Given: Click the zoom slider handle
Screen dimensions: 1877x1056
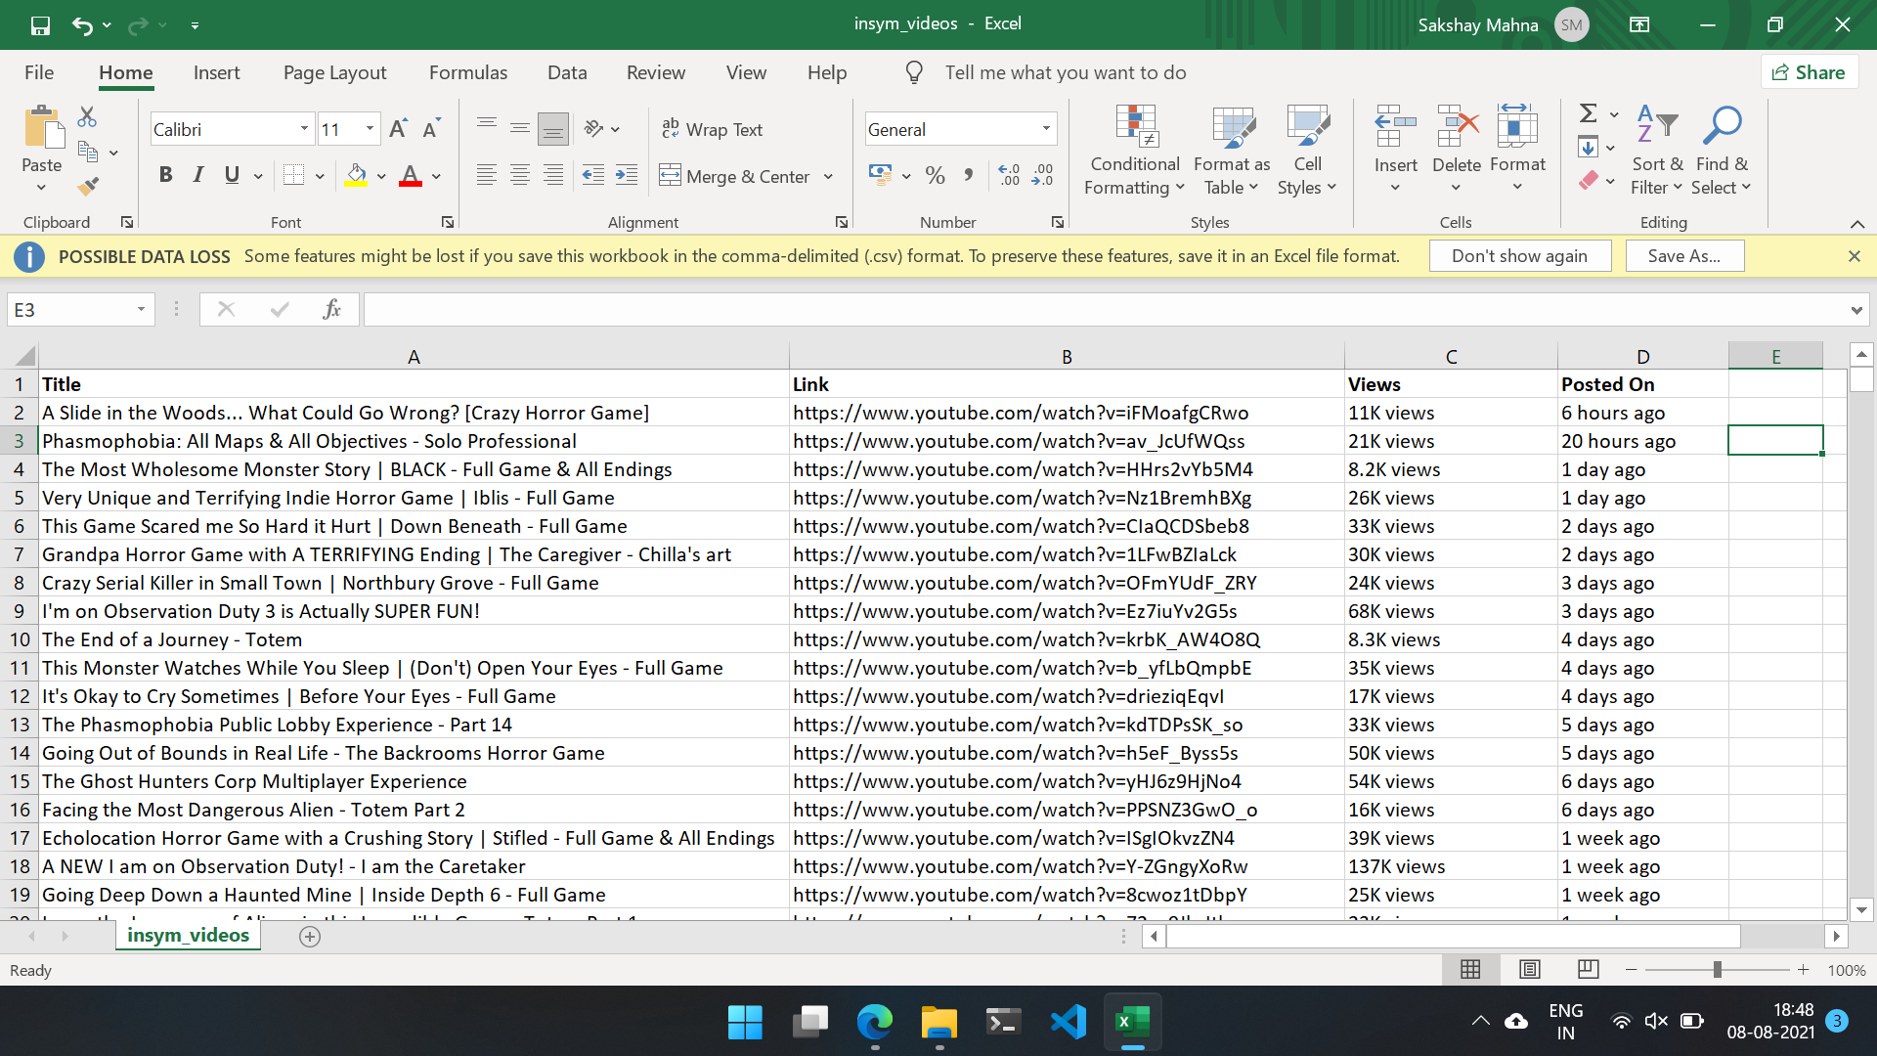Looking at the screenshot, I should pyautogui.click(x=1717, y=970).
